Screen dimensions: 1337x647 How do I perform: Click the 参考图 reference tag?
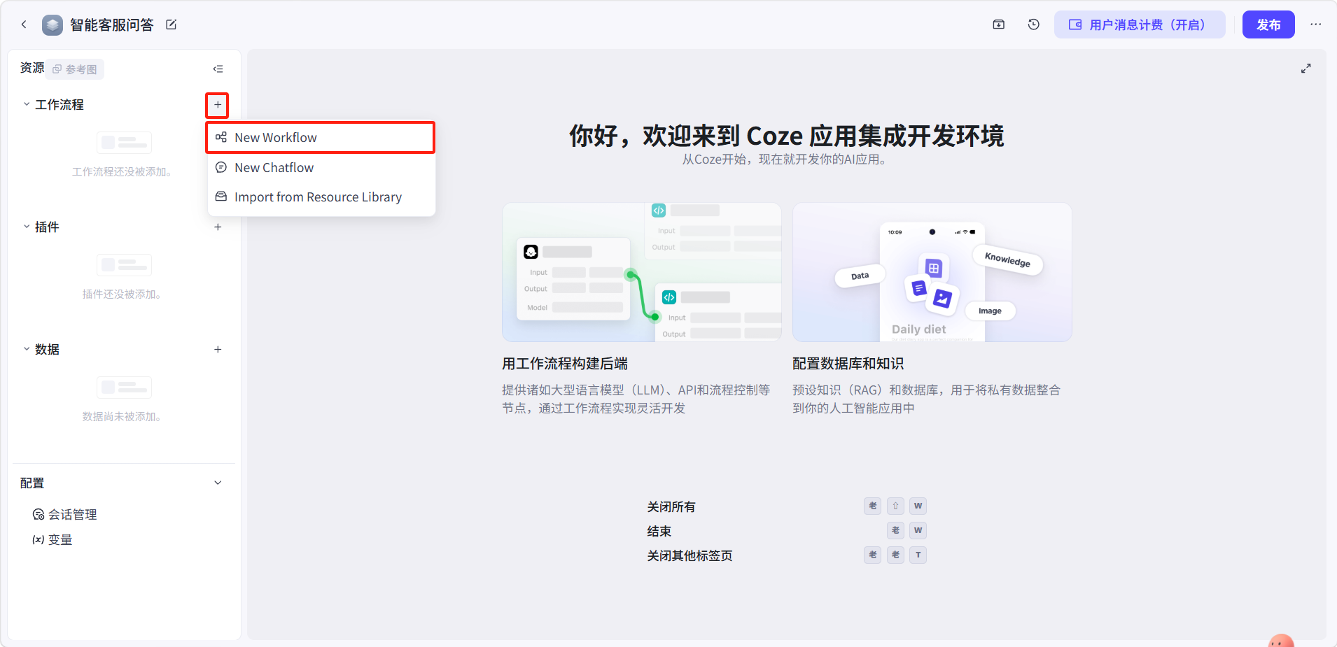coord(76,69)
